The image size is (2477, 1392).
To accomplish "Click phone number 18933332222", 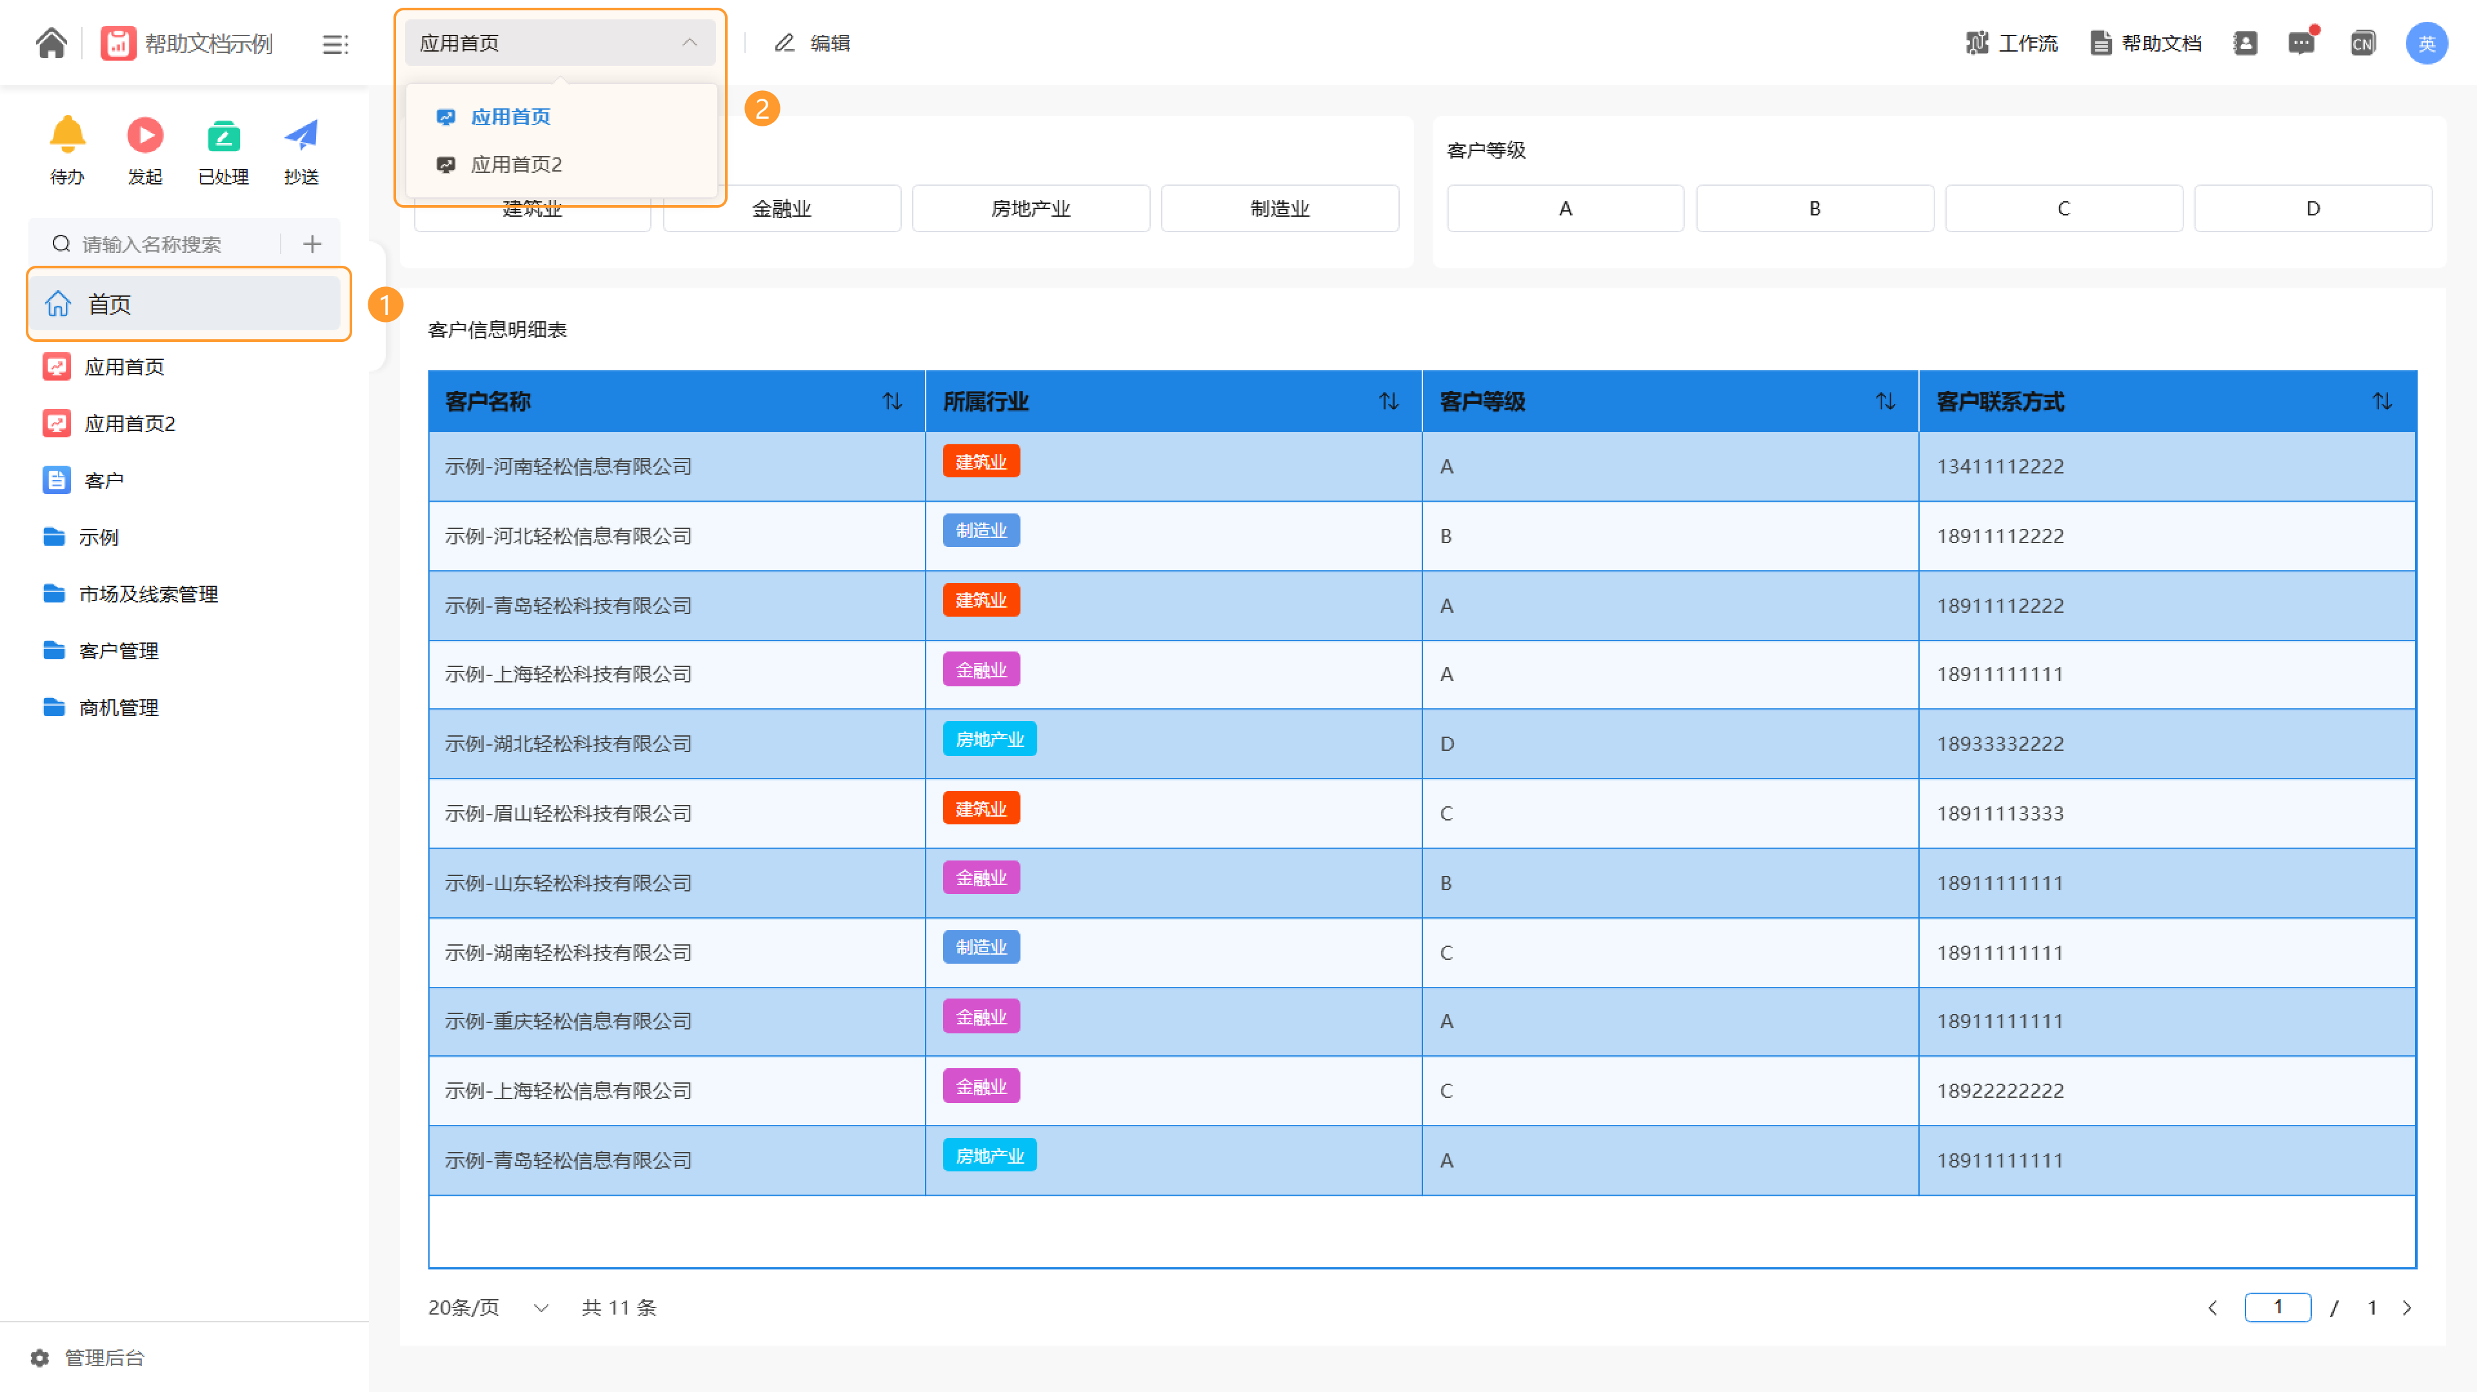I will click(x=2000, y=744).
